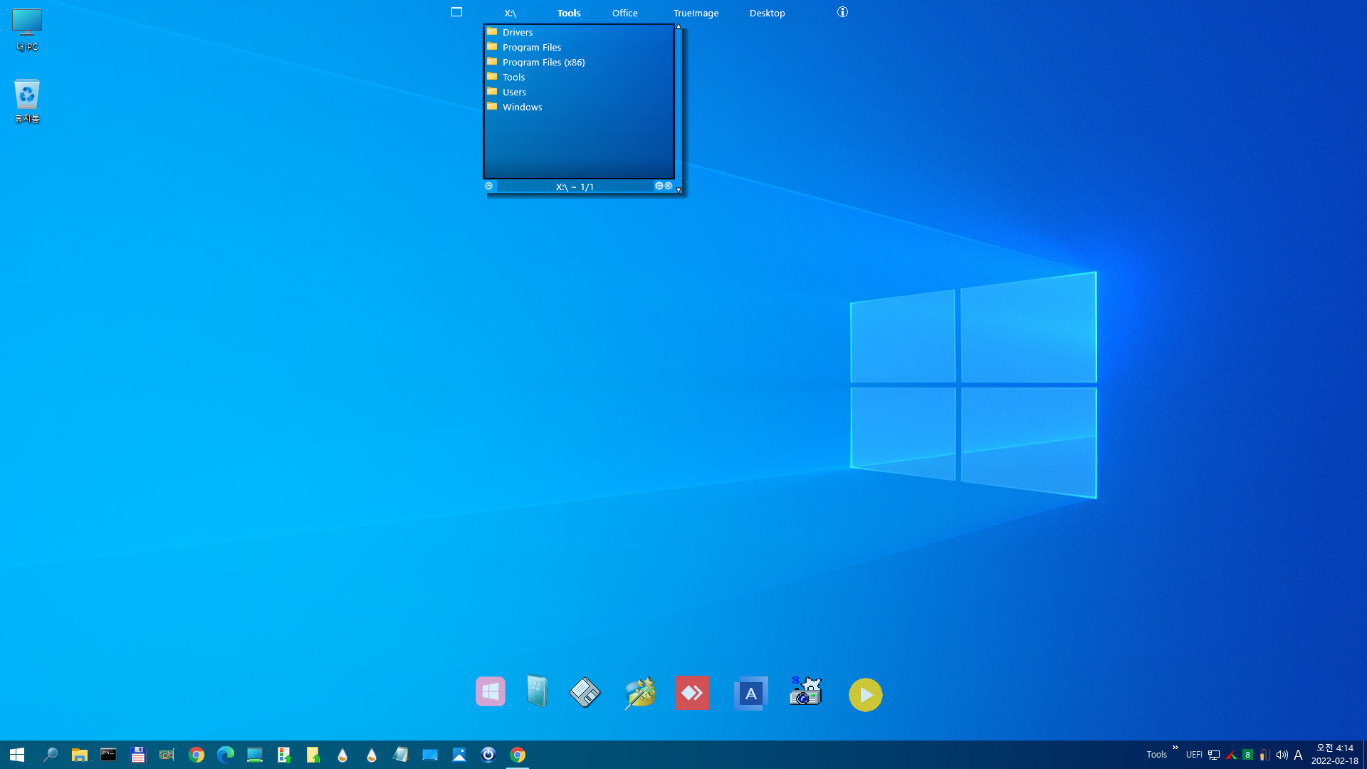The image size is (1367, 769).
Task: Open the Photos mountain icon on taskbar
Action: (x=459, y=755)
